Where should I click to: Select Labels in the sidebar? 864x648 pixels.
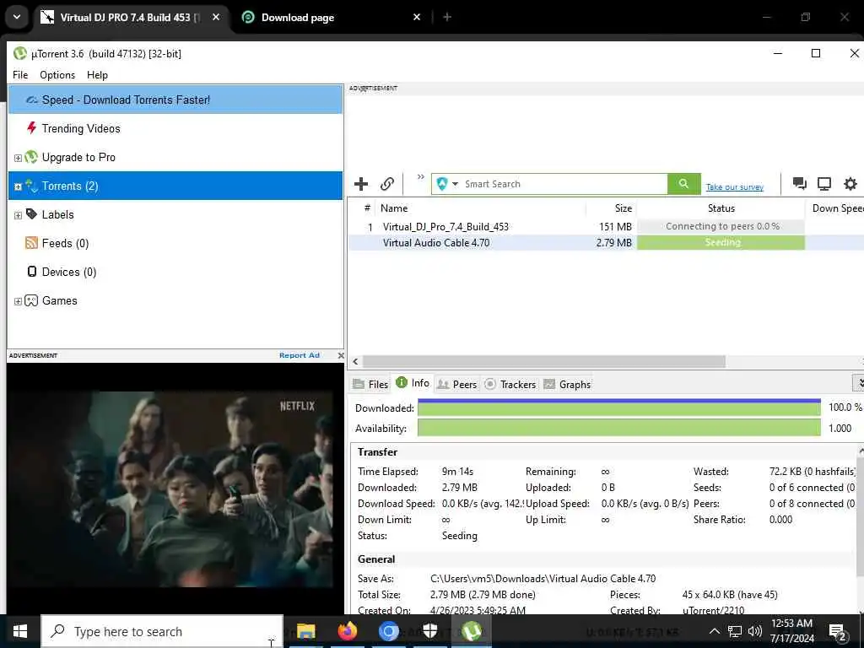[x=175, y=214]
